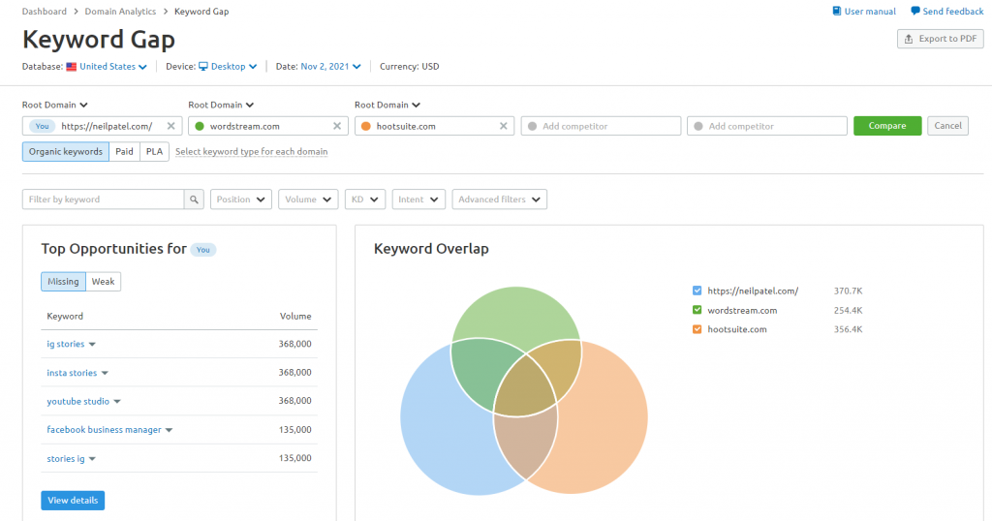Image resolution: width=992 pixels, height=521 pixels.
Task: Open the Advanced filters dropdown
Action: coord(499,199)
